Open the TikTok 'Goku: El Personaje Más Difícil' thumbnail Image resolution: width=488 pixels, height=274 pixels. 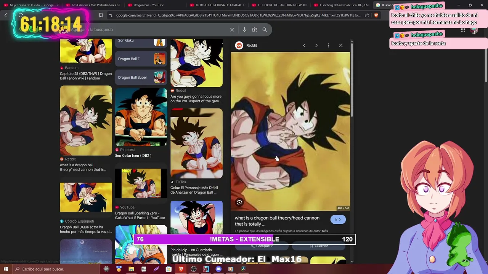click(x=196, y=143)
